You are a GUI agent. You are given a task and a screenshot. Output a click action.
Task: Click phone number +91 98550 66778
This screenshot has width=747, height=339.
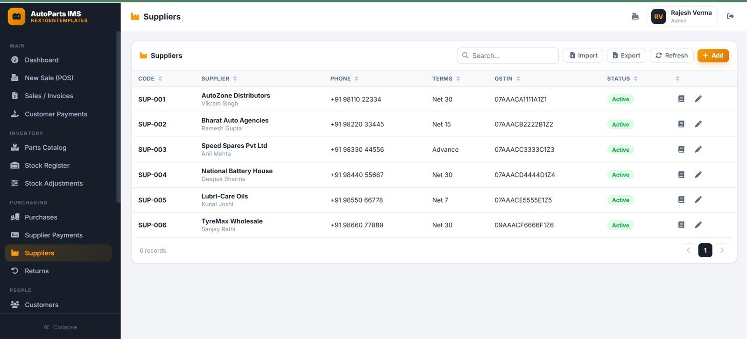point(357,200)
